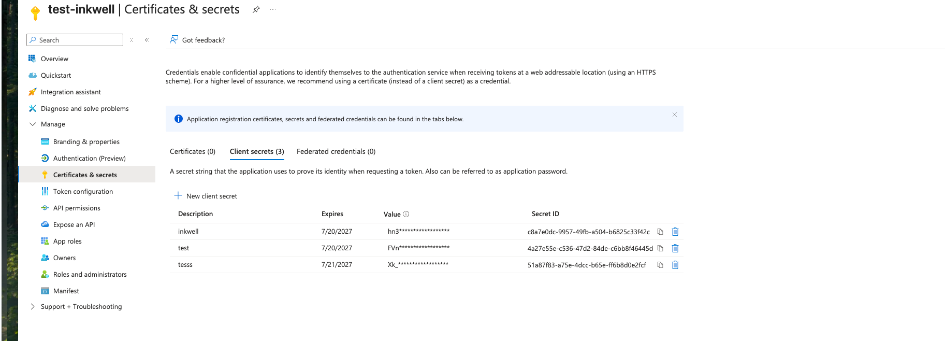
Task: Delete the inkwell client secret
Action: click(675, 232)
